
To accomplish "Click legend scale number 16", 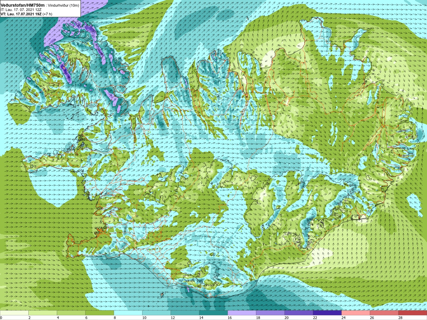I will [230, 318].
